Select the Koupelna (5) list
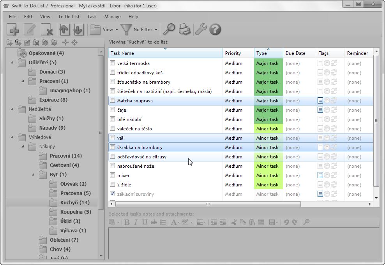385x265 pixels. click(75, 212)
